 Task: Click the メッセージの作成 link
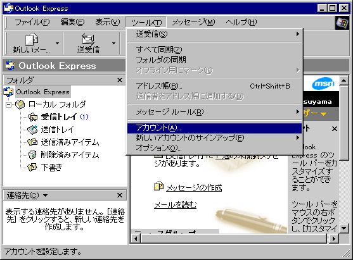(x=194, y=188)
